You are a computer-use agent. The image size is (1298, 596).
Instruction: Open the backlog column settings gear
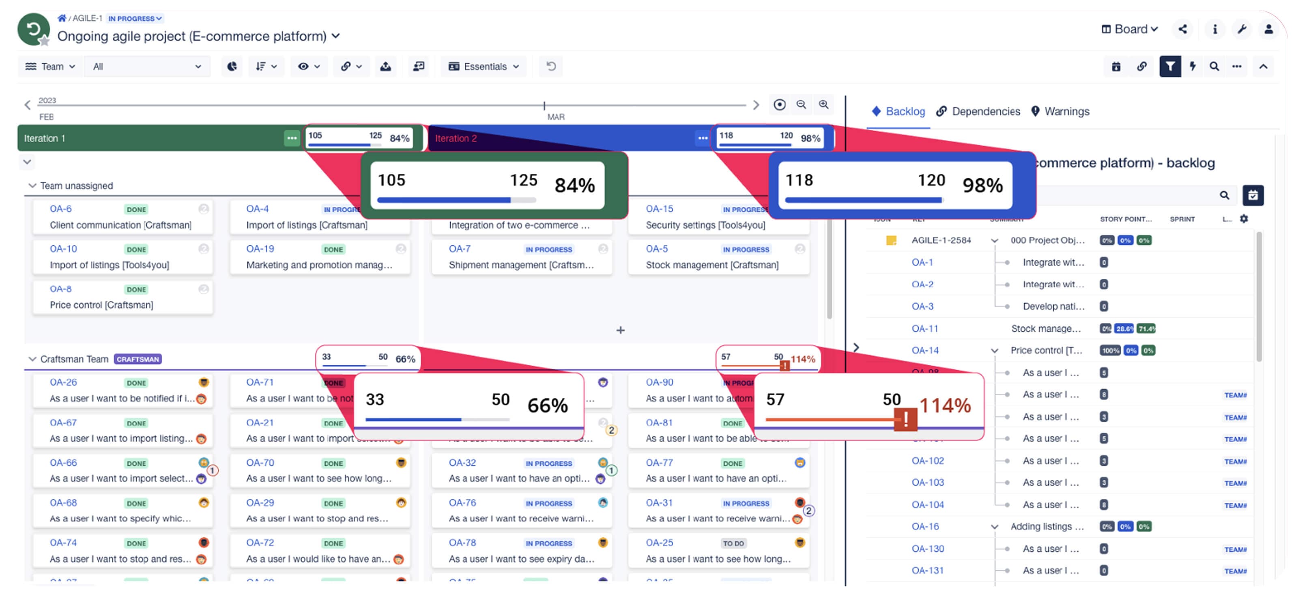1244,219
